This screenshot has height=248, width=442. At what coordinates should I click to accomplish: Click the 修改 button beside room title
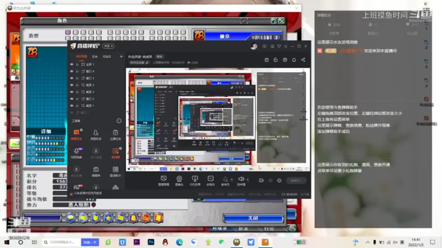click(160, 57)
